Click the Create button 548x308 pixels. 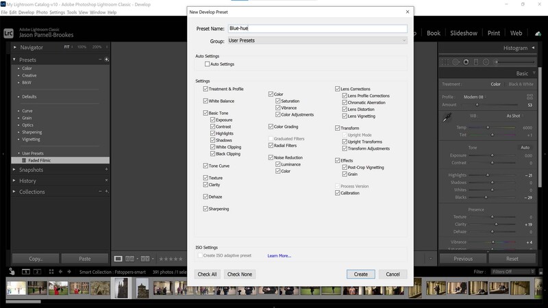click(x=361, y=274)
